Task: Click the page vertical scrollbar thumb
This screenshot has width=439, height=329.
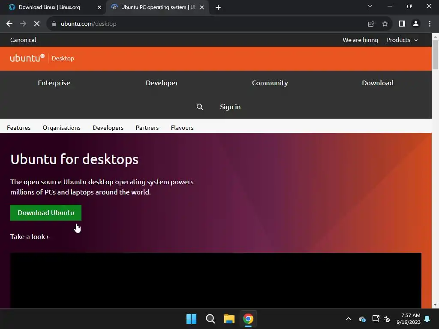Action: click(435, 54)
